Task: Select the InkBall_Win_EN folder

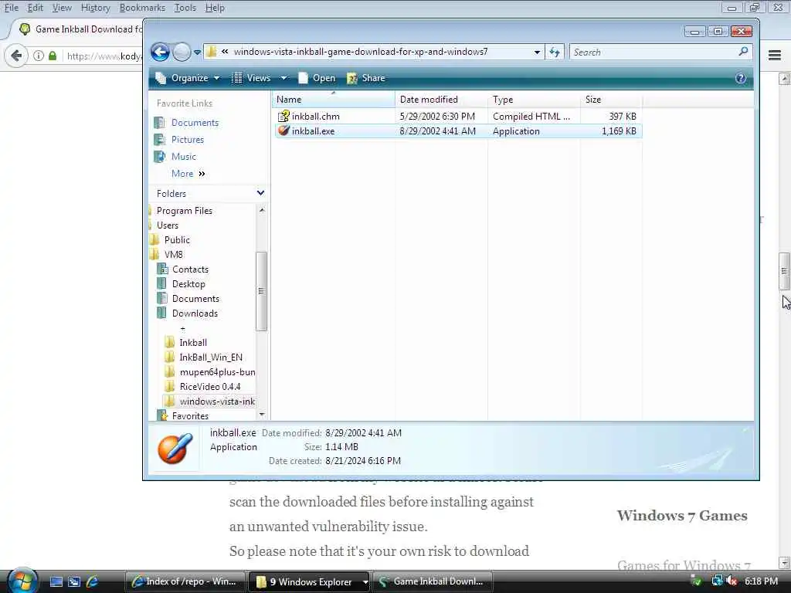Action: (210, 357)
